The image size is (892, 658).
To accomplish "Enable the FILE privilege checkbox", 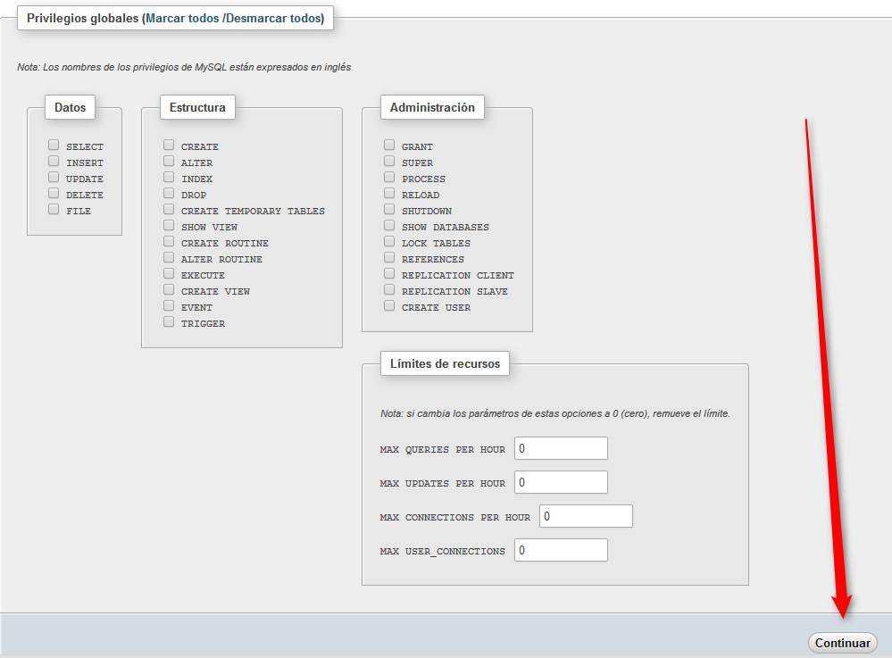I will [x=54, y=210].
